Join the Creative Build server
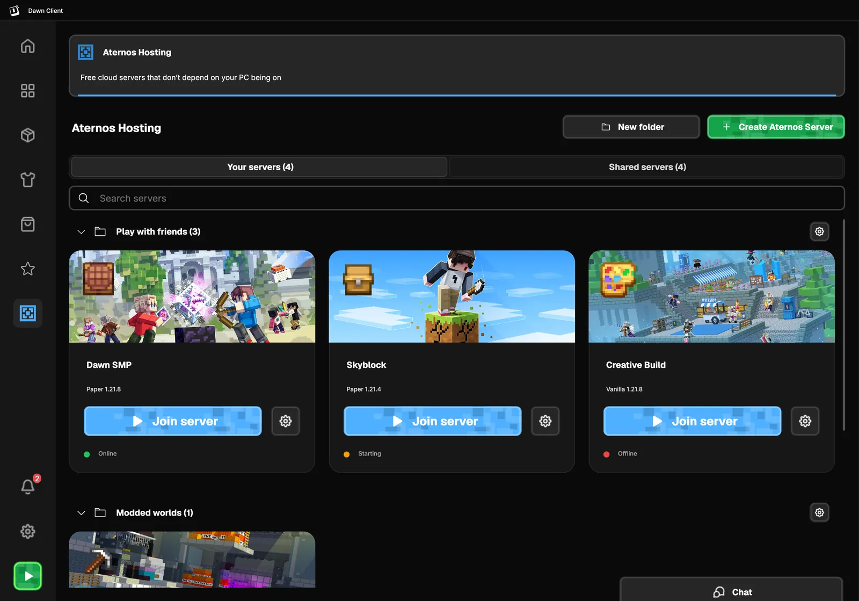859x601 pixels. click(x=693, y=421)
